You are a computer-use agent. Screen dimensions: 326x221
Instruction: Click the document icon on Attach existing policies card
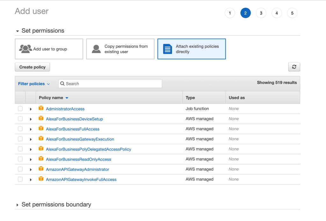(x=167, y=49)
